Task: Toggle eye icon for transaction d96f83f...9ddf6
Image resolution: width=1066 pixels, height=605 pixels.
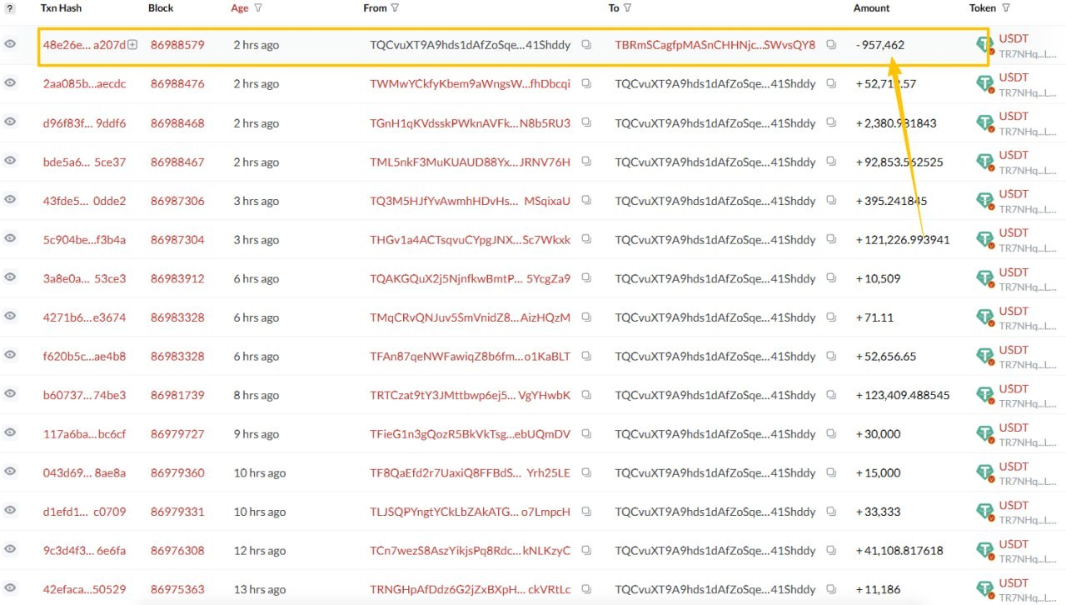Action: pyautogui.click(x=10, y=122)
